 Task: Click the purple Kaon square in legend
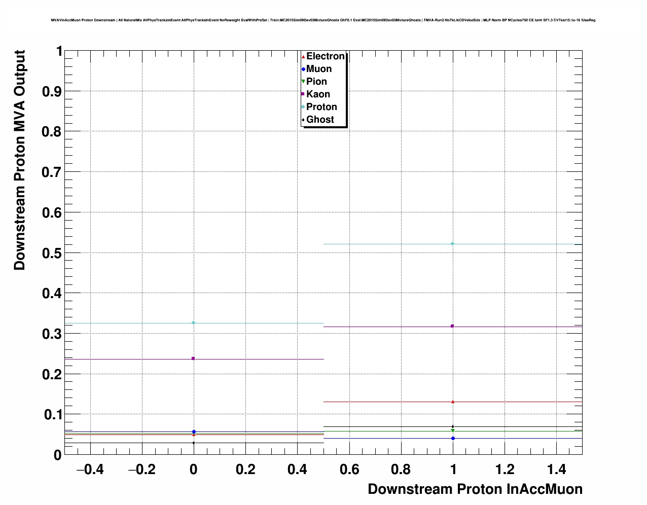(303, 94)
